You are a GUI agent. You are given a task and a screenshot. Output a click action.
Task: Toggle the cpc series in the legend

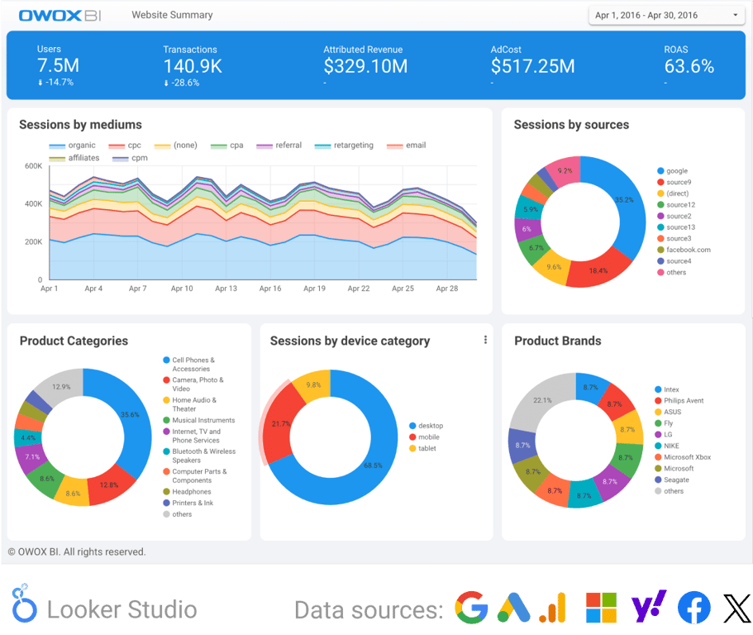(124, 146)
